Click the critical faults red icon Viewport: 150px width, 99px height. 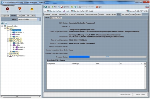[8, 9]
